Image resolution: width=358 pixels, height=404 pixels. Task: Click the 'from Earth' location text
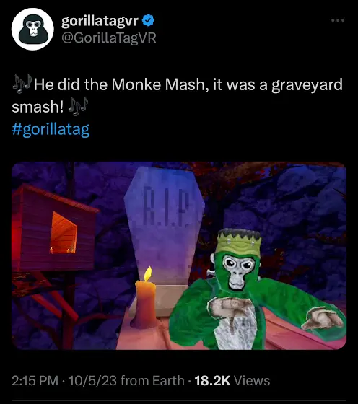click(x=152, y=381)
